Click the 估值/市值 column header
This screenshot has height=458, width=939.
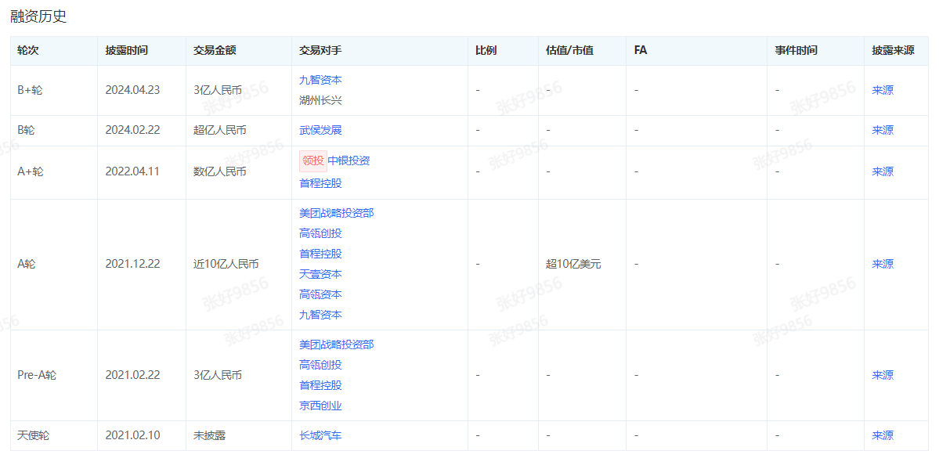569,51
